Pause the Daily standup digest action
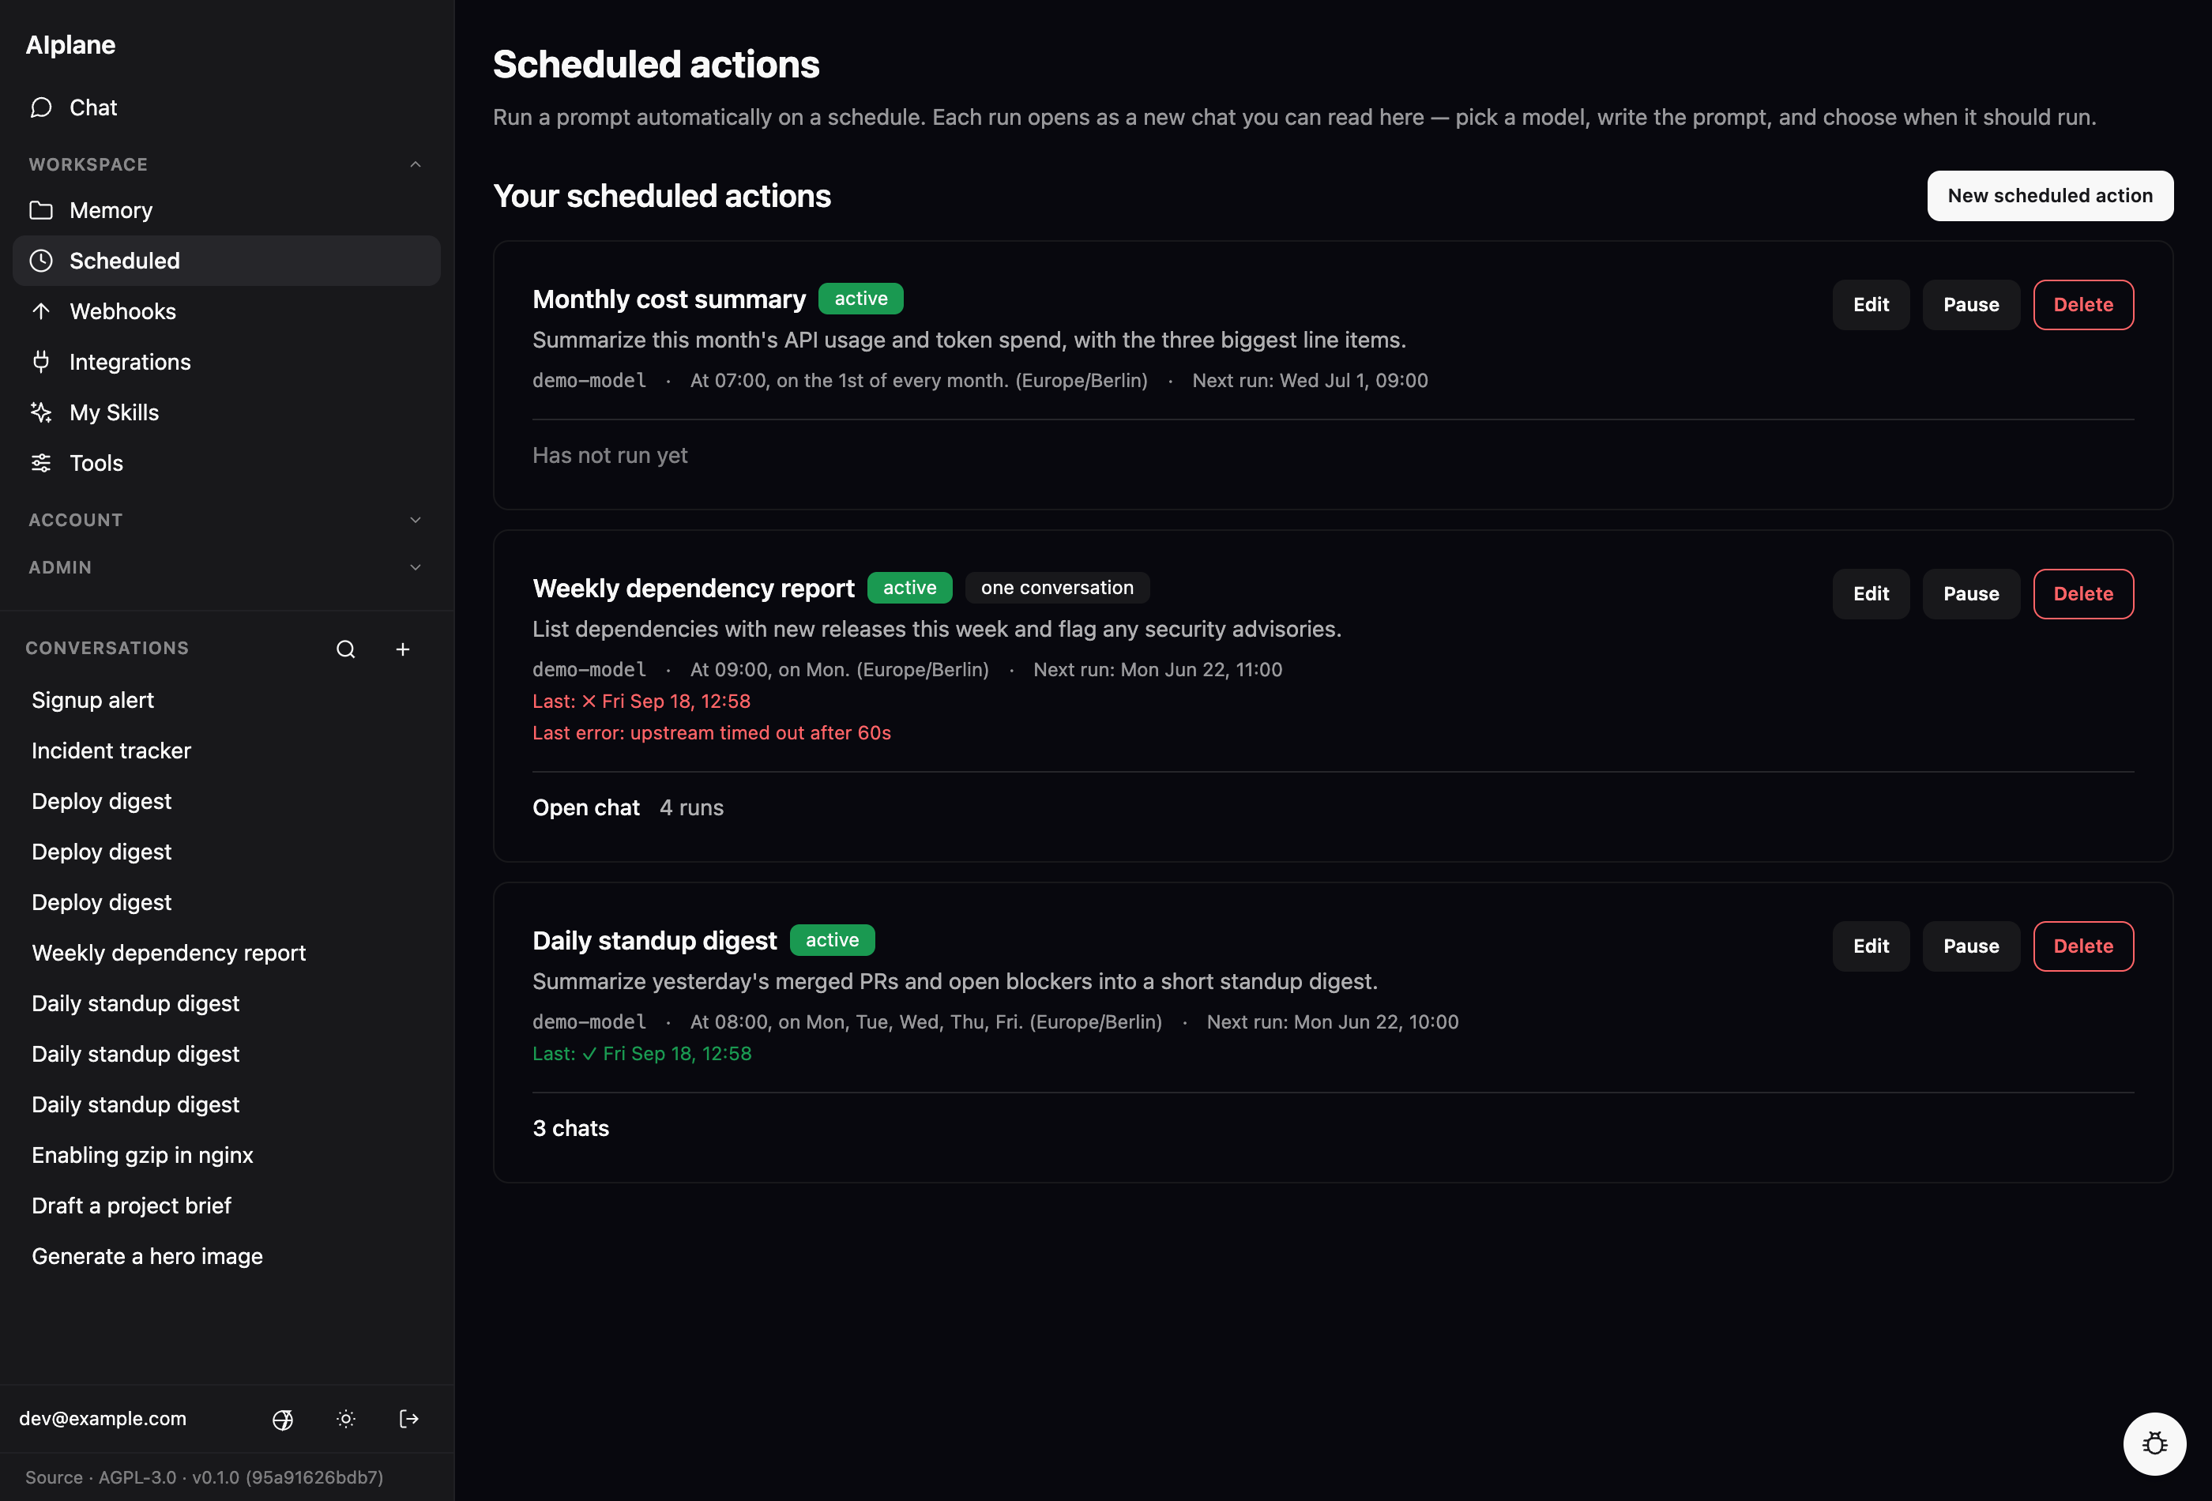 1970,946
